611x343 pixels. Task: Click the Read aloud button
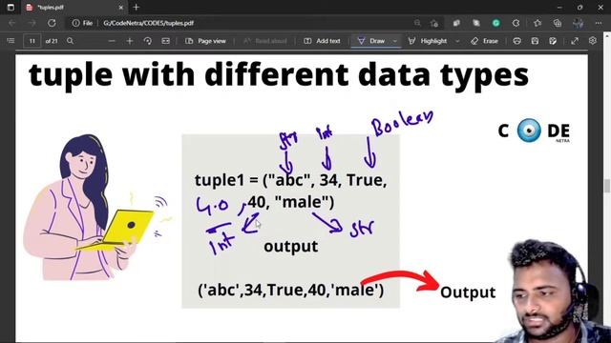[265, 41]
